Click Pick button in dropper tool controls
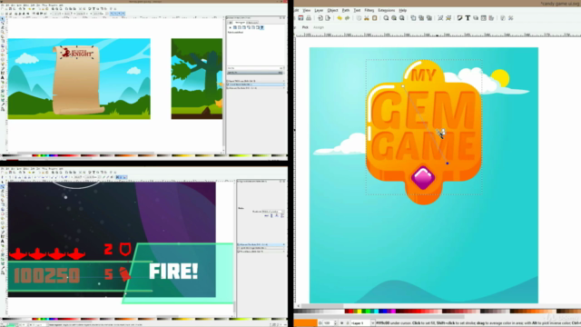This screenshot has width=581, height=327. (305, 27)
